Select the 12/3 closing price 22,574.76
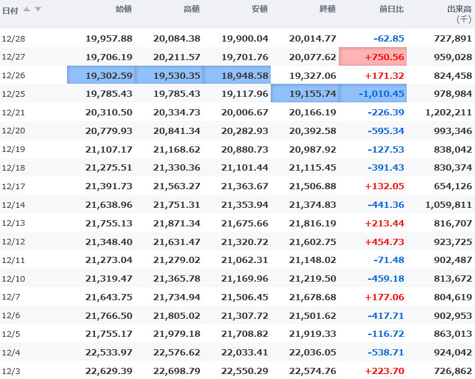Screen dimensions: 475x379 tap(312, 370)
